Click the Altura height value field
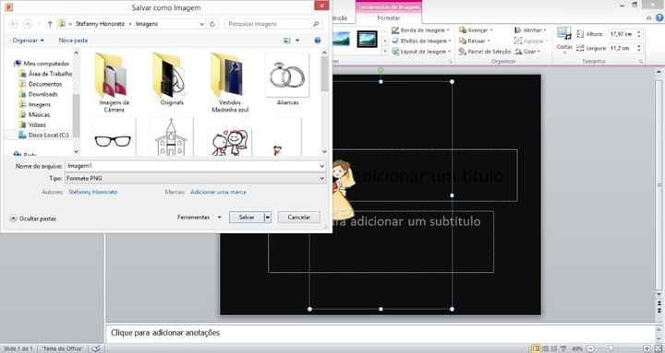The height and width of the screenshot is (353, 665). coord(622,34)
